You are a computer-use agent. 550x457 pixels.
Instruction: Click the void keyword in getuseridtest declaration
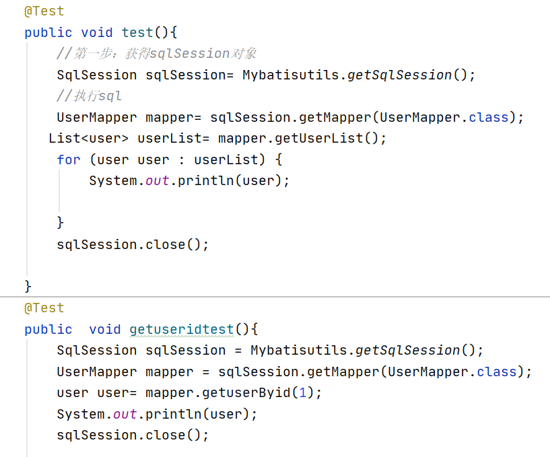[104, 329]
